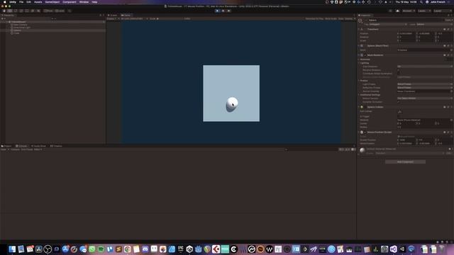Toggle the Receive Shadows checkbox
This screenshot has width=454, height=255.
[x=399, y=70]
